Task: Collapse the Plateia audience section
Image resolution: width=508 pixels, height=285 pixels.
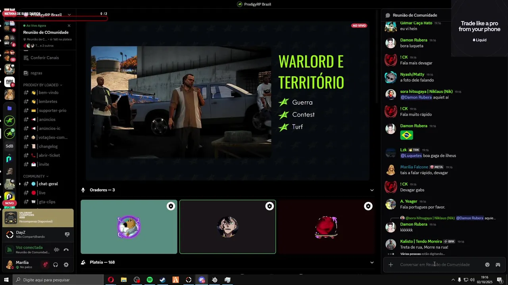Action: tap(372, 262)
